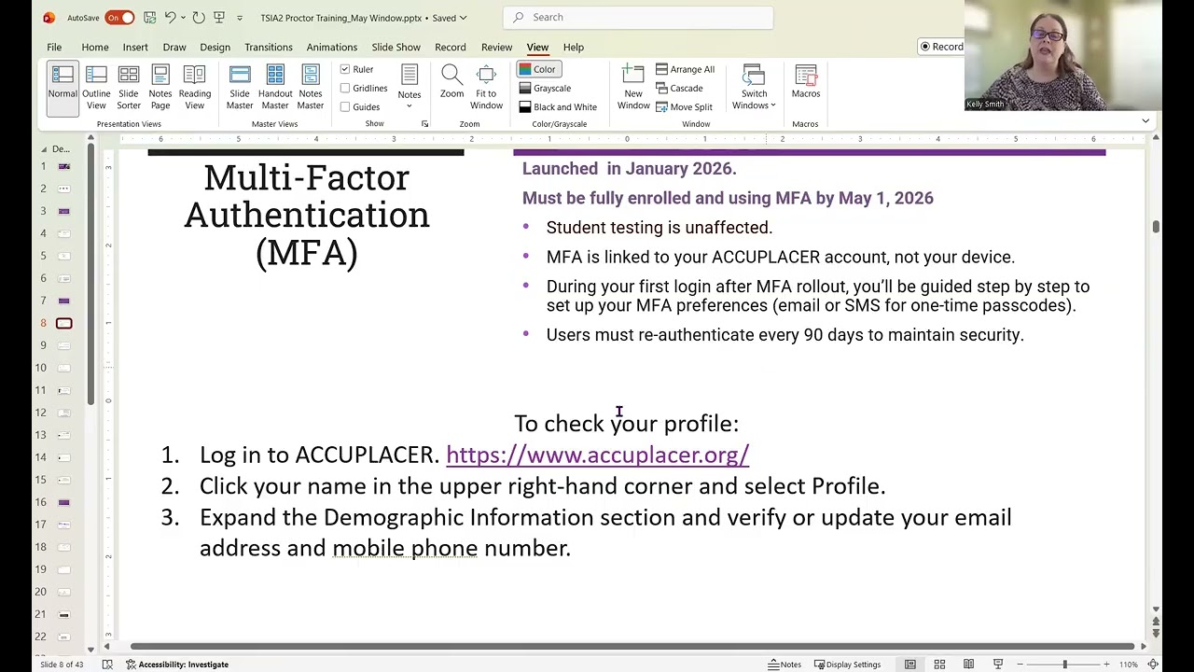1194x672 pixels.
Task: Open the Slide Show tab
Action: coord(396,47)
